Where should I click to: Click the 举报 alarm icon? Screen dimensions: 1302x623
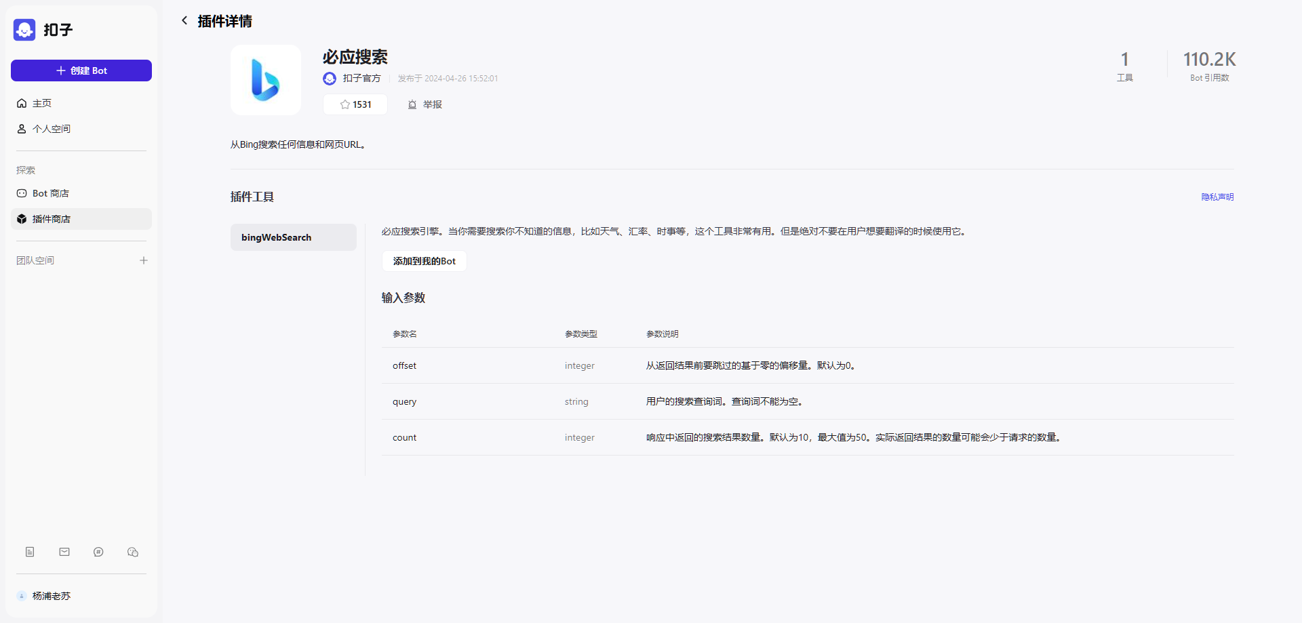(x=412, y=104)
